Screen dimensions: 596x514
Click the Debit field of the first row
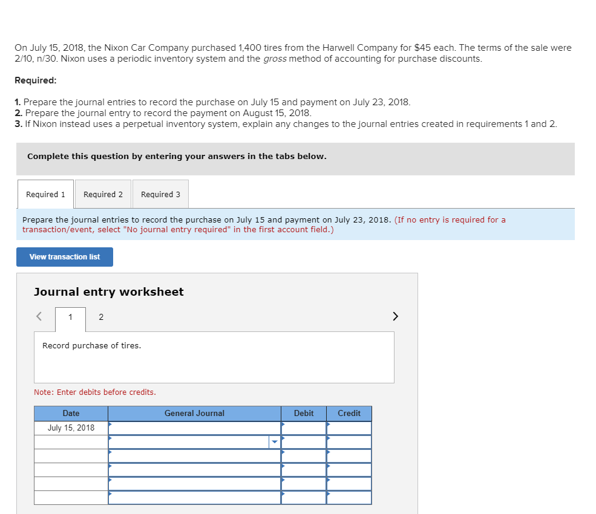point(303,428)
